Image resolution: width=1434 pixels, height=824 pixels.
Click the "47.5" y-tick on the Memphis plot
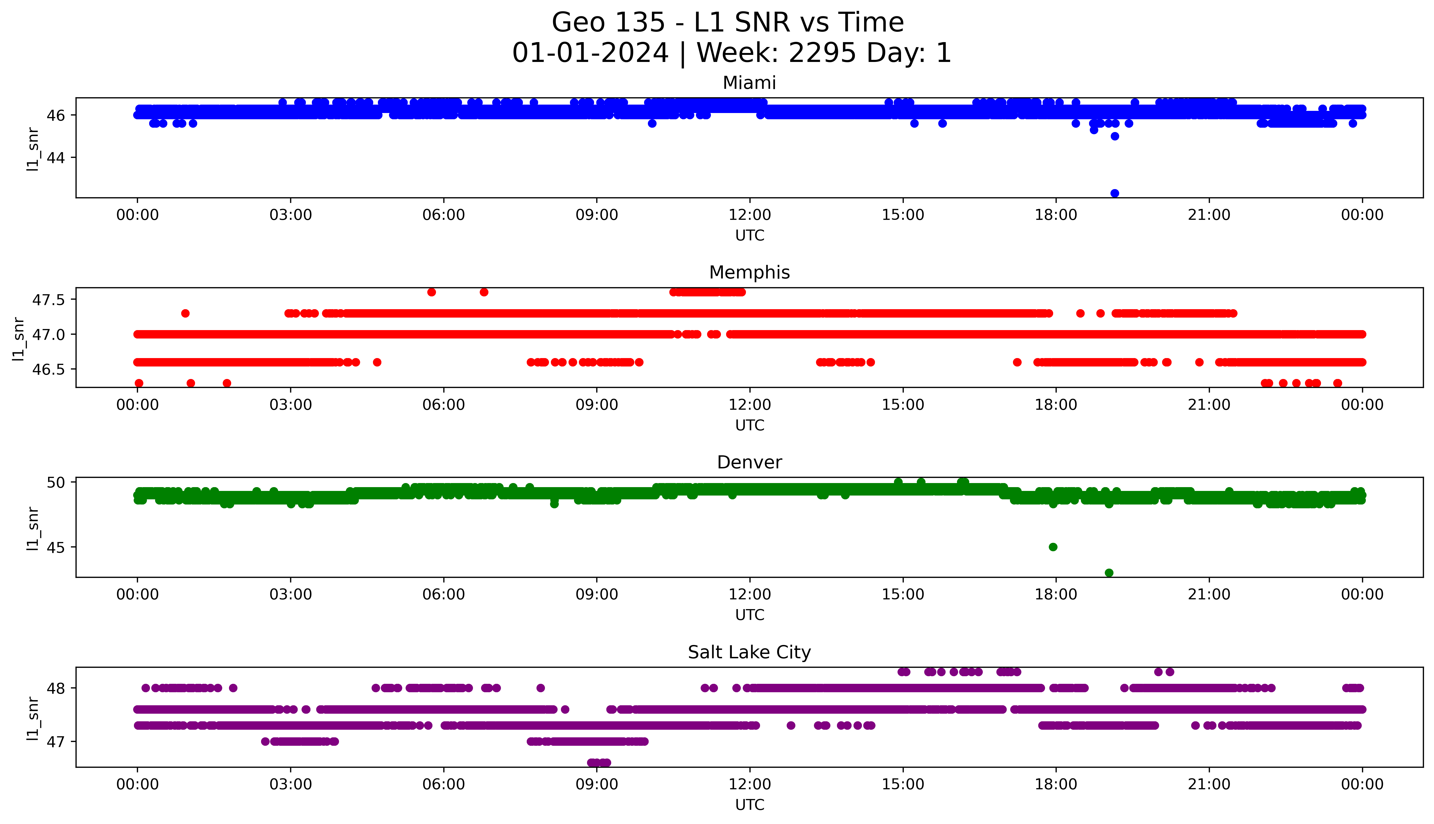(49, 300)
